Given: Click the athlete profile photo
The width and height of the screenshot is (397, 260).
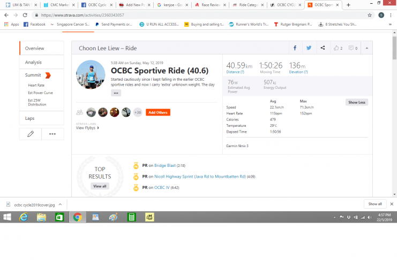Looking at the screenshot, I should [91, 74].
